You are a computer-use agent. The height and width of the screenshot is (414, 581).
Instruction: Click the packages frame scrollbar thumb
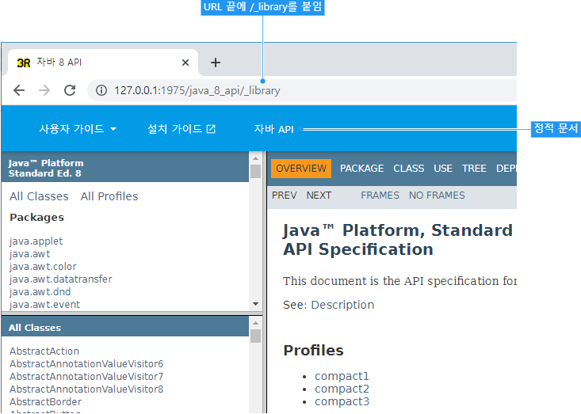tap(255, 171)
